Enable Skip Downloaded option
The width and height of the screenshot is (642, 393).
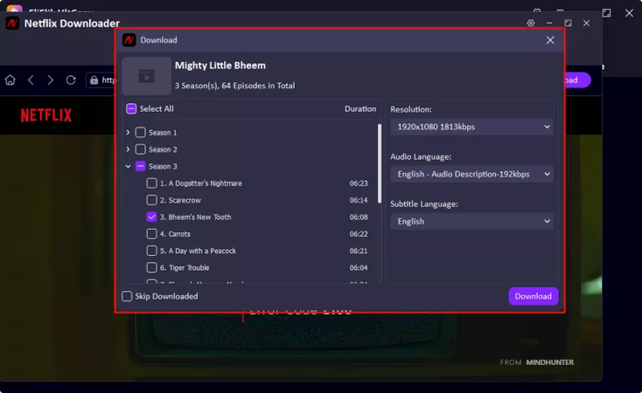pyautogui.click(x=127, y=296)
